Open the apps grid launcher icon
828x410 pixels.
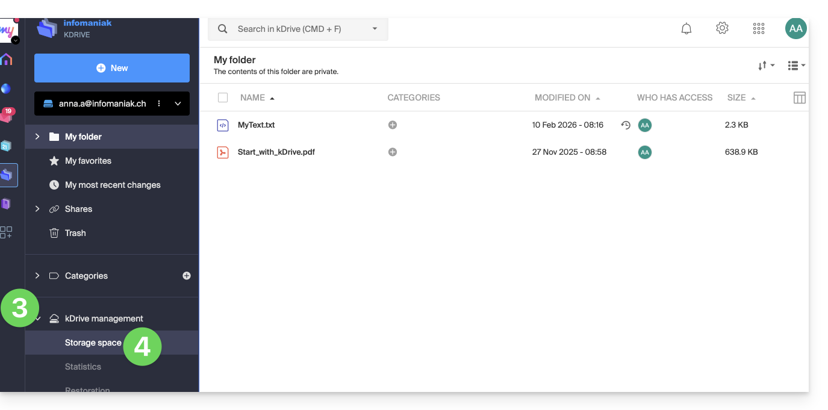[x=759, y=29]
